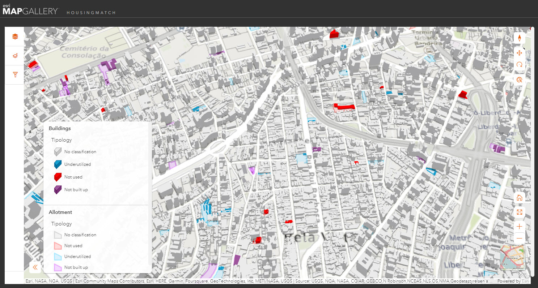Click the globe view icon

pos(519,80)
